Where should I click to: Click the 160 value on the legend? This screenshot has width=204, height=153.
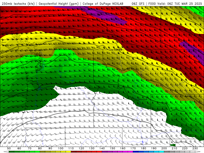tap(123, 148)
